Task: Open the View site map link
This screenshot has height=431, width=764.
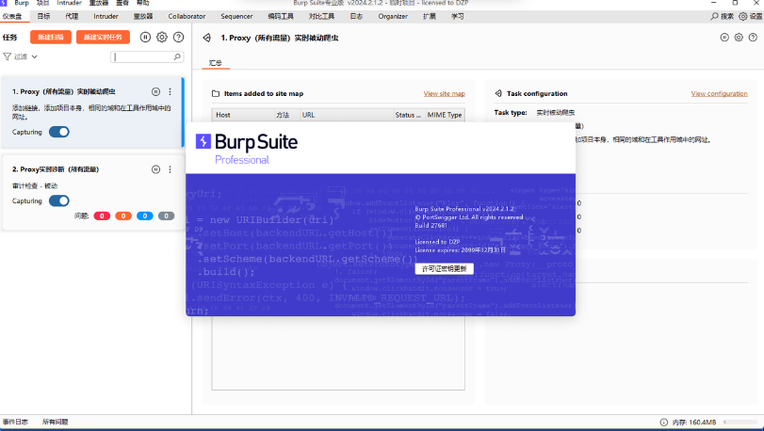Action: tap(444, 94)
